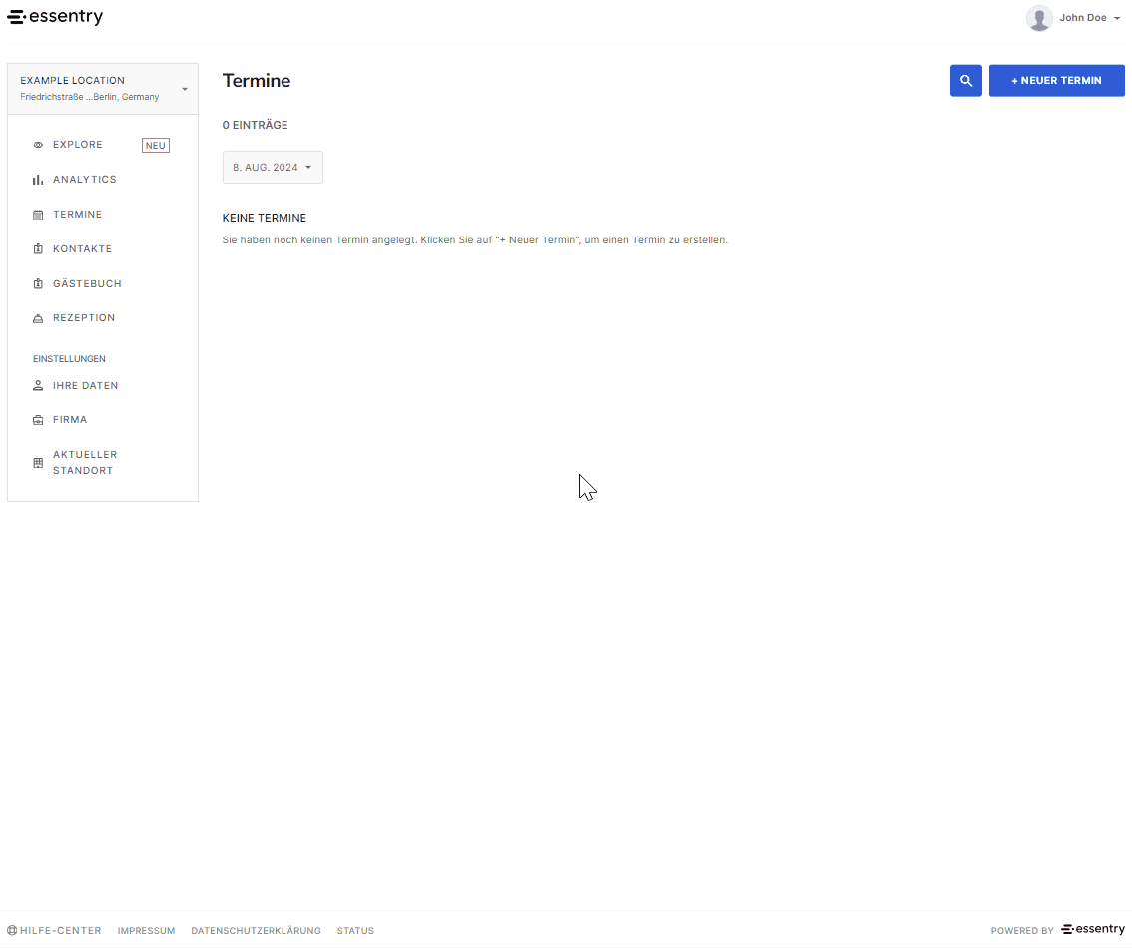Open Aktueller Standort settings

[x=85, y=462]
